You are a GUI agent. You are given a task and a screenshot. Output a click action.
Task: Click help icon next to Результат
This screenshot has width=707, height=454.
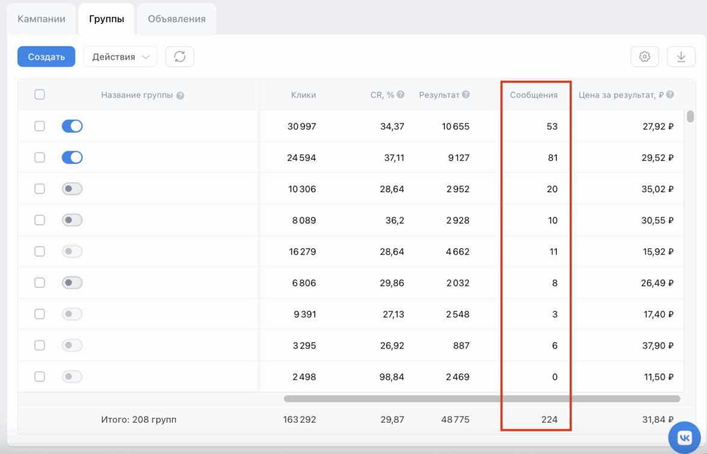pos(466,95)
